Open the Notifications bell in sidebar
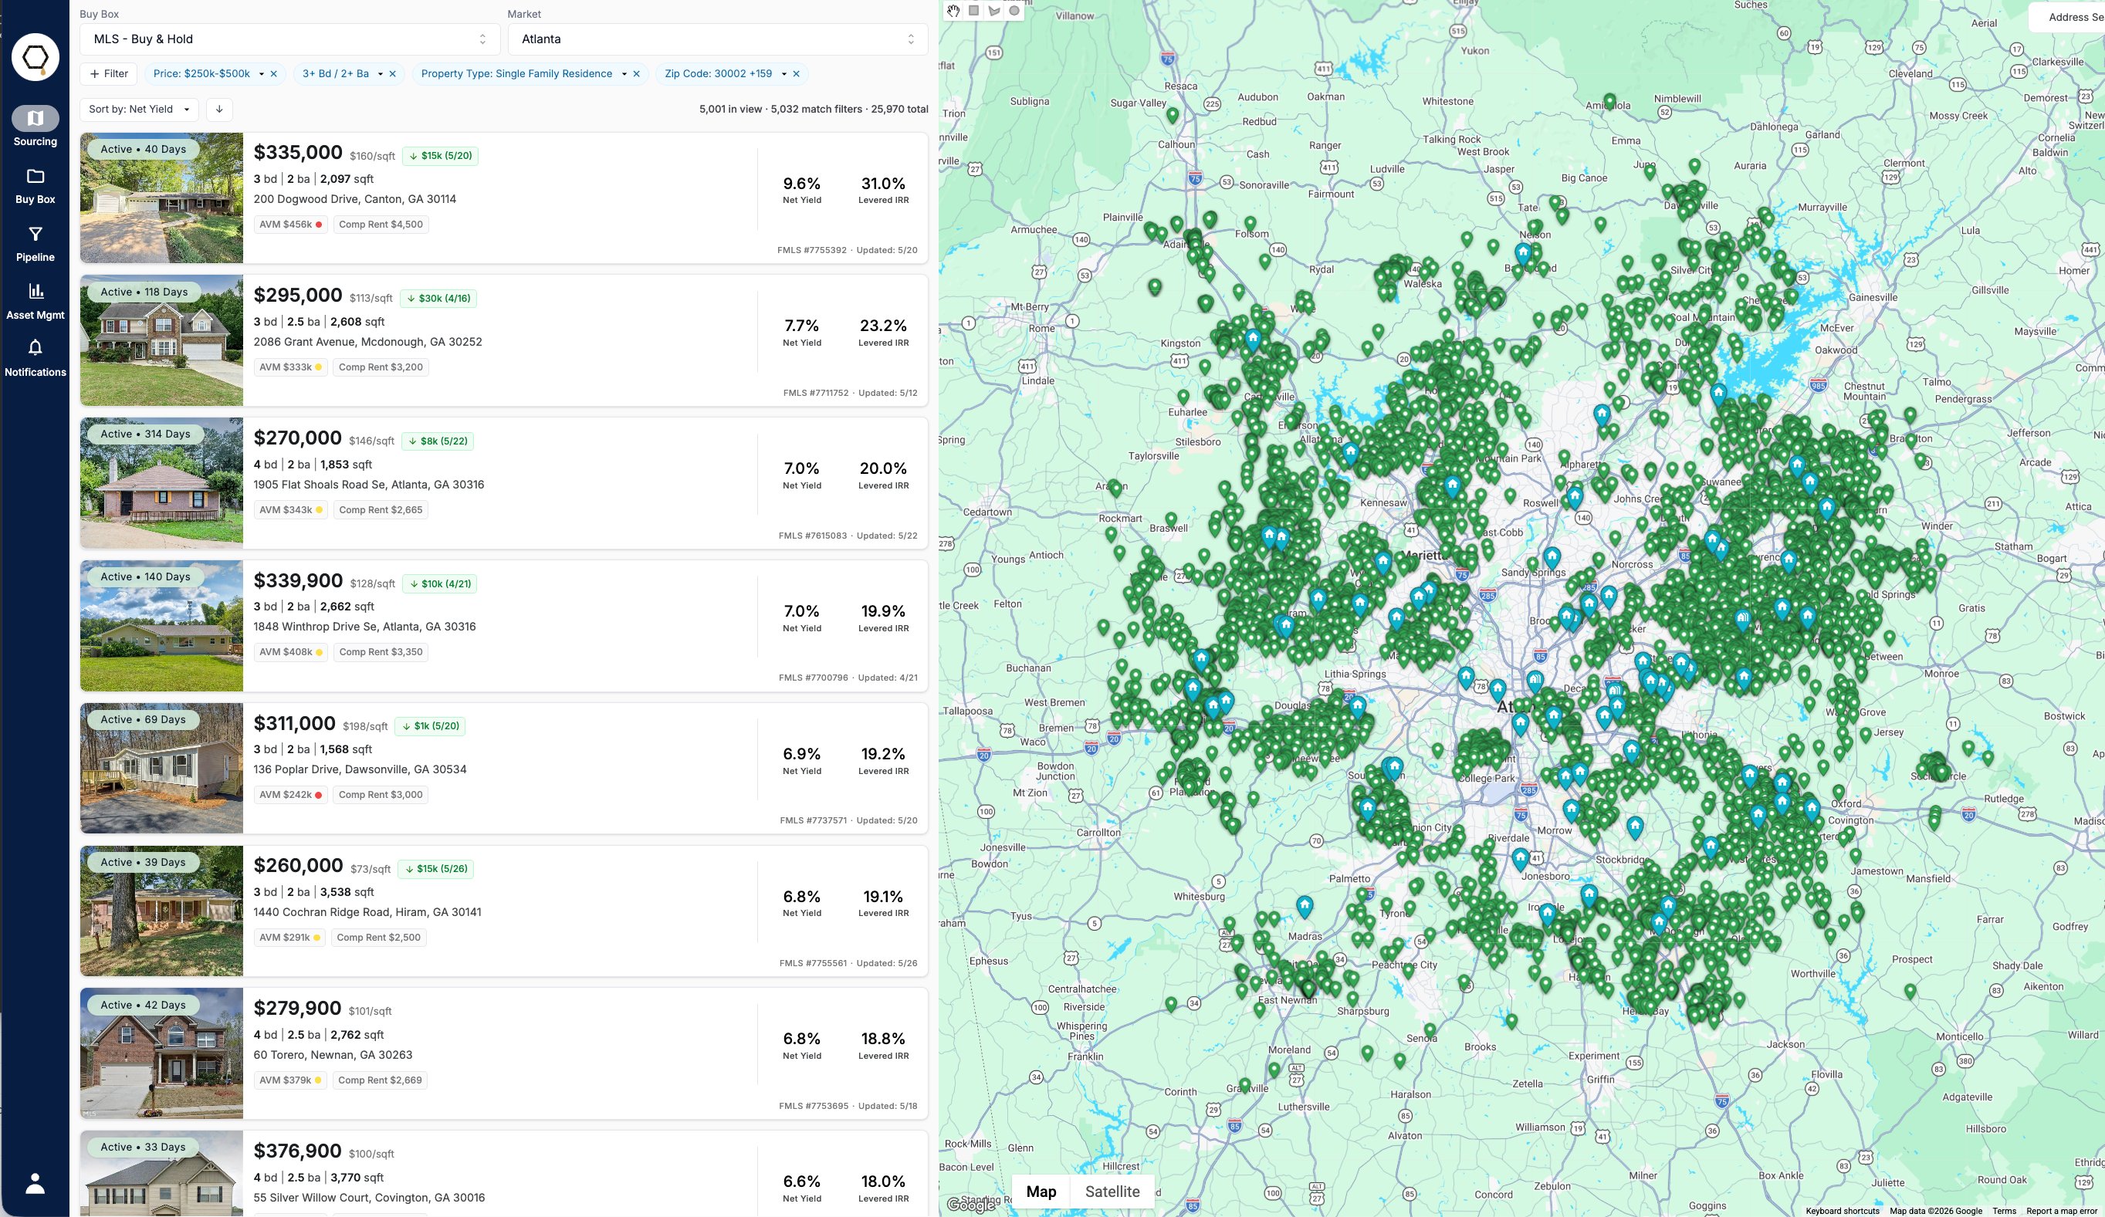 (35, 358)
